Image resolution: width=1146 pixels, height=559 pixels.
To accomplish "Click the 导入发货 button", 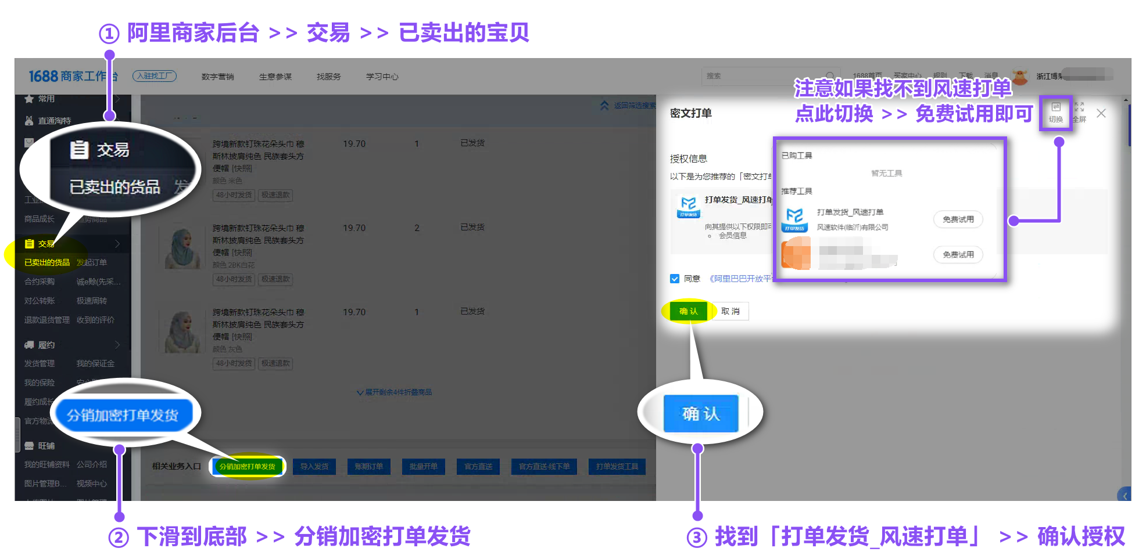I will point(314,467).
